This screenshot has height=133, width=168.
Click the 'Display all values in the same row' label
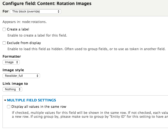click(39, 107)
